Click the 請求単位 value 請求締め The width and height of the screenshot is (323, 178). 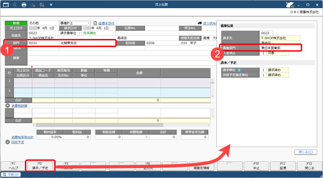tap(277, 70)
